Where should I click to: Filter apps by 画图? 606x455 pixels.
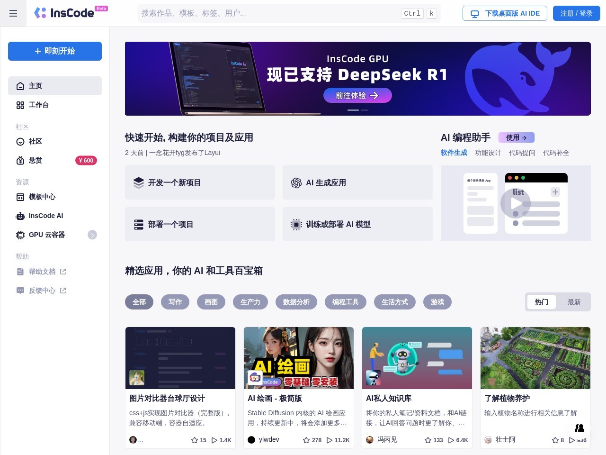coord(211,302)
